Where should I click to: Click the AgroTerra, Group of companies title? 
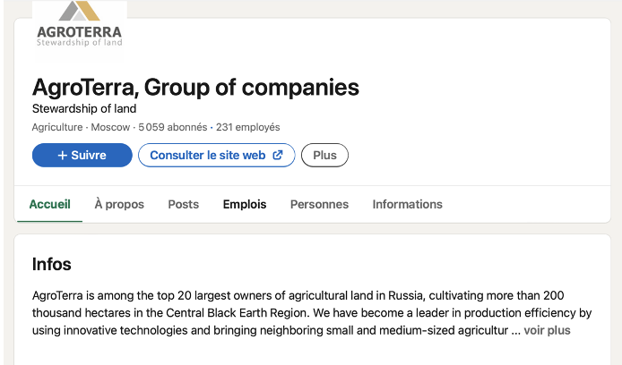(195, 88)
